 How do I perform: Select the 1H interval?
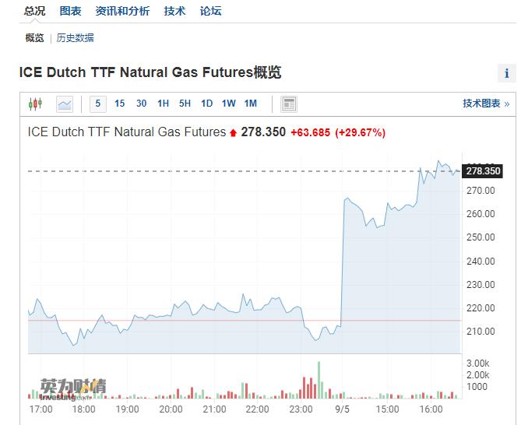pyautogui.click(x=163, y=104)
